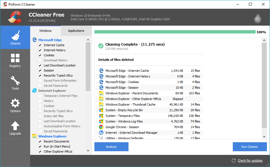Click the Upgrade arrow icon
The width and height of the screenshot is (270, 167).
point(15,126)
